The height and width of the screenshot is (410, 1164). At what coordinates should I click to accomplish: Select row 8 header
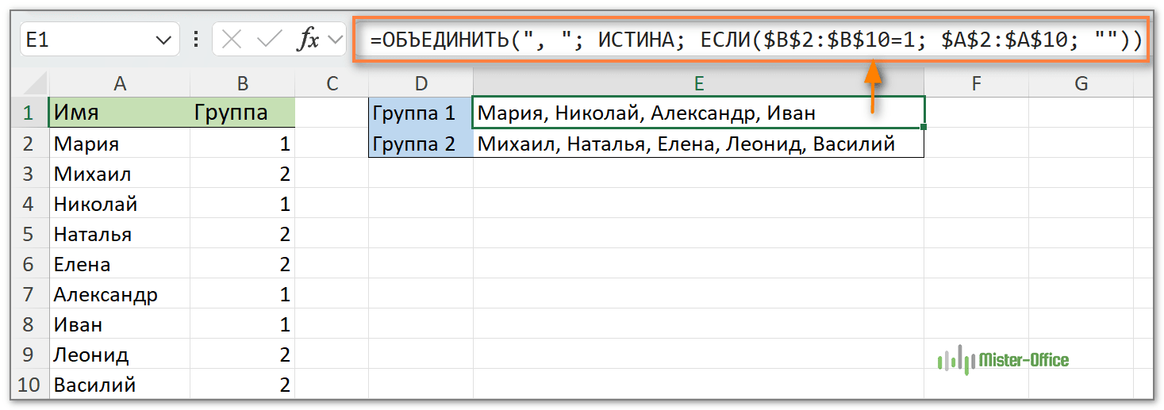point(29,324)
